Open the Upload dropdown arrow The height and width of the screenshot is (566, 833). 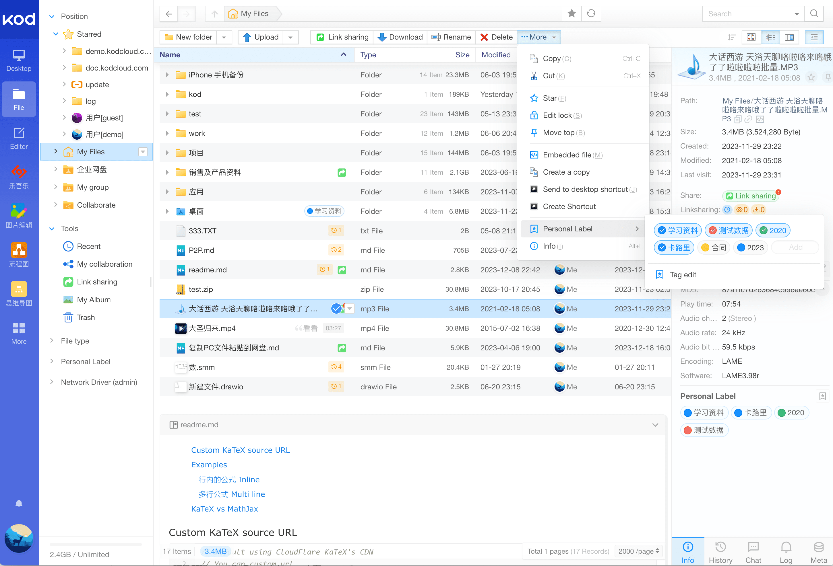[291, 37]
